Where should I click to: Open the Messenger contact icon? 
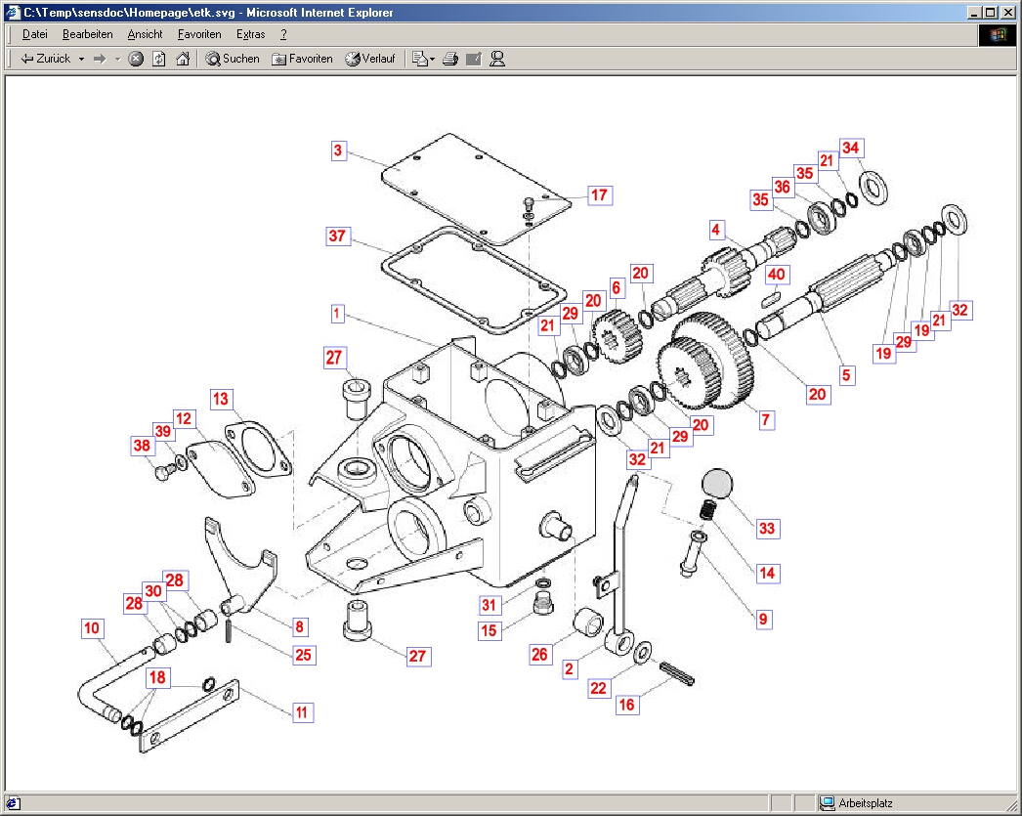[x=496, y=59]
